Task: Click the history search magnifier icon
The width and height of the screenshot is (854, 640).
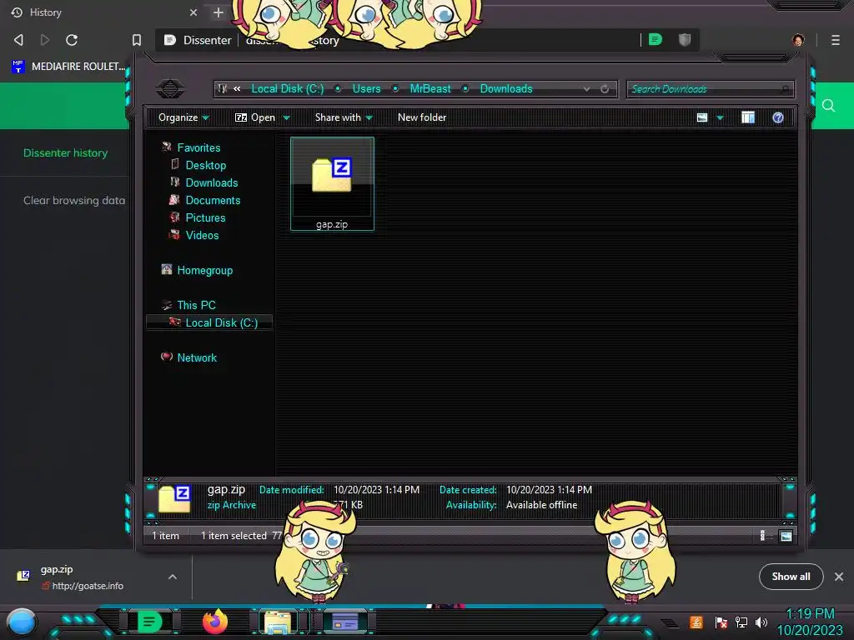Action: pos(828,106)
